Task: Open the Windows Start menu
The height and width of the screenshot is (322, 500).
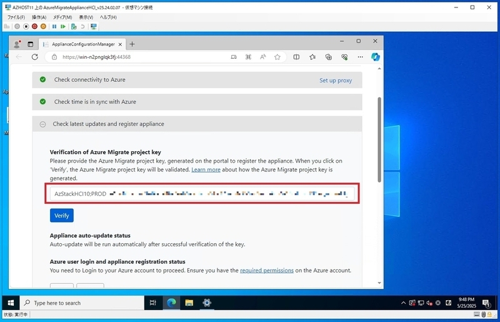Action: coord(11,303)
